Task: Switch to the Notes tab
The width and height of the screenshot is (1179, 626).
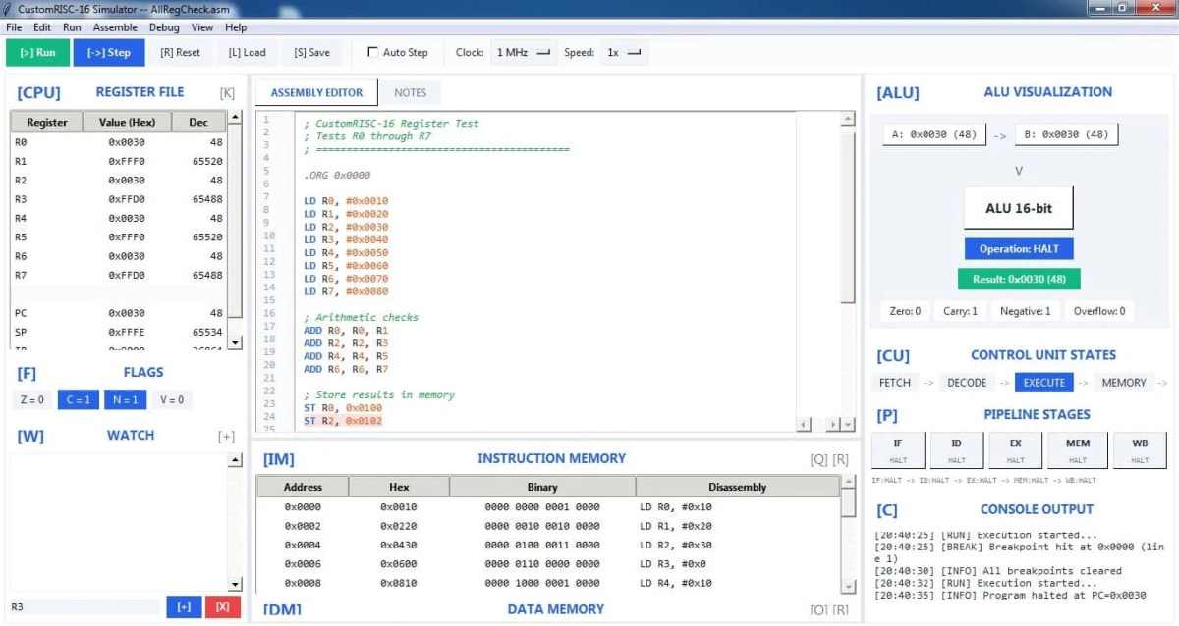Action: point(411,92)
